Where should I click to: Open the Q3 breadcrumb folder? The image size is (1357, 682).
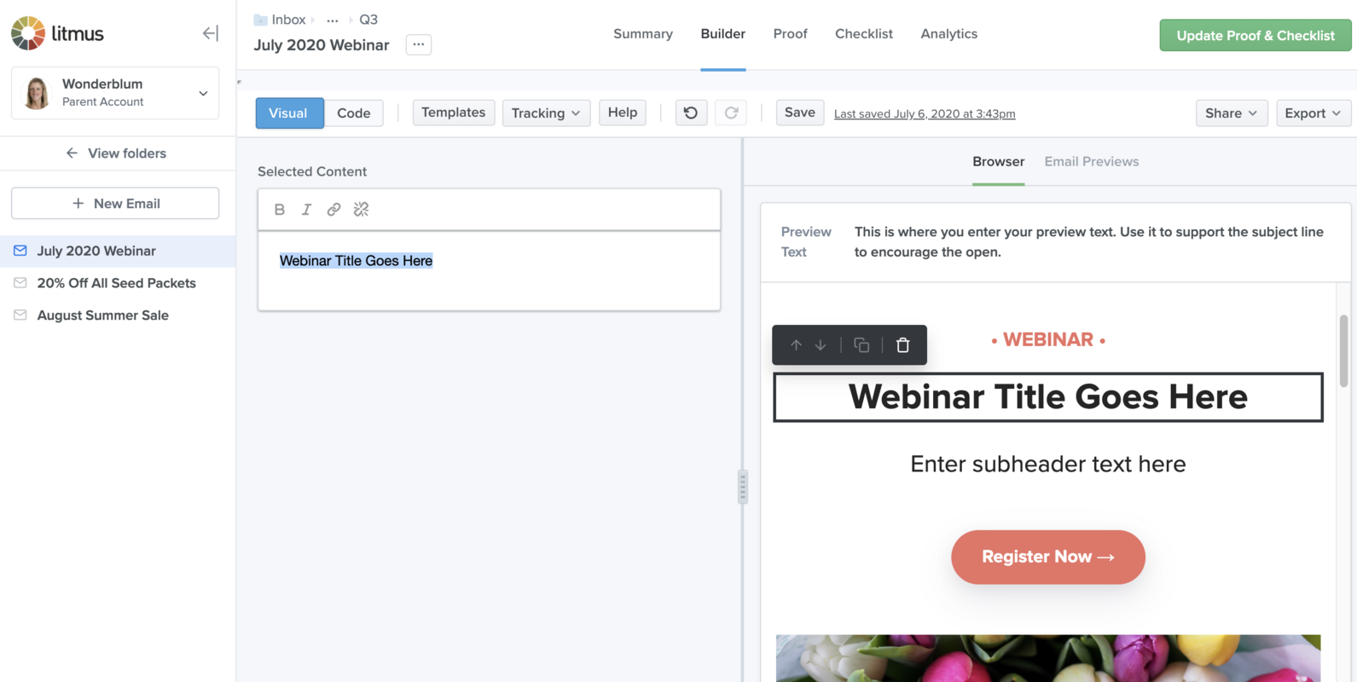coord(368,20)
